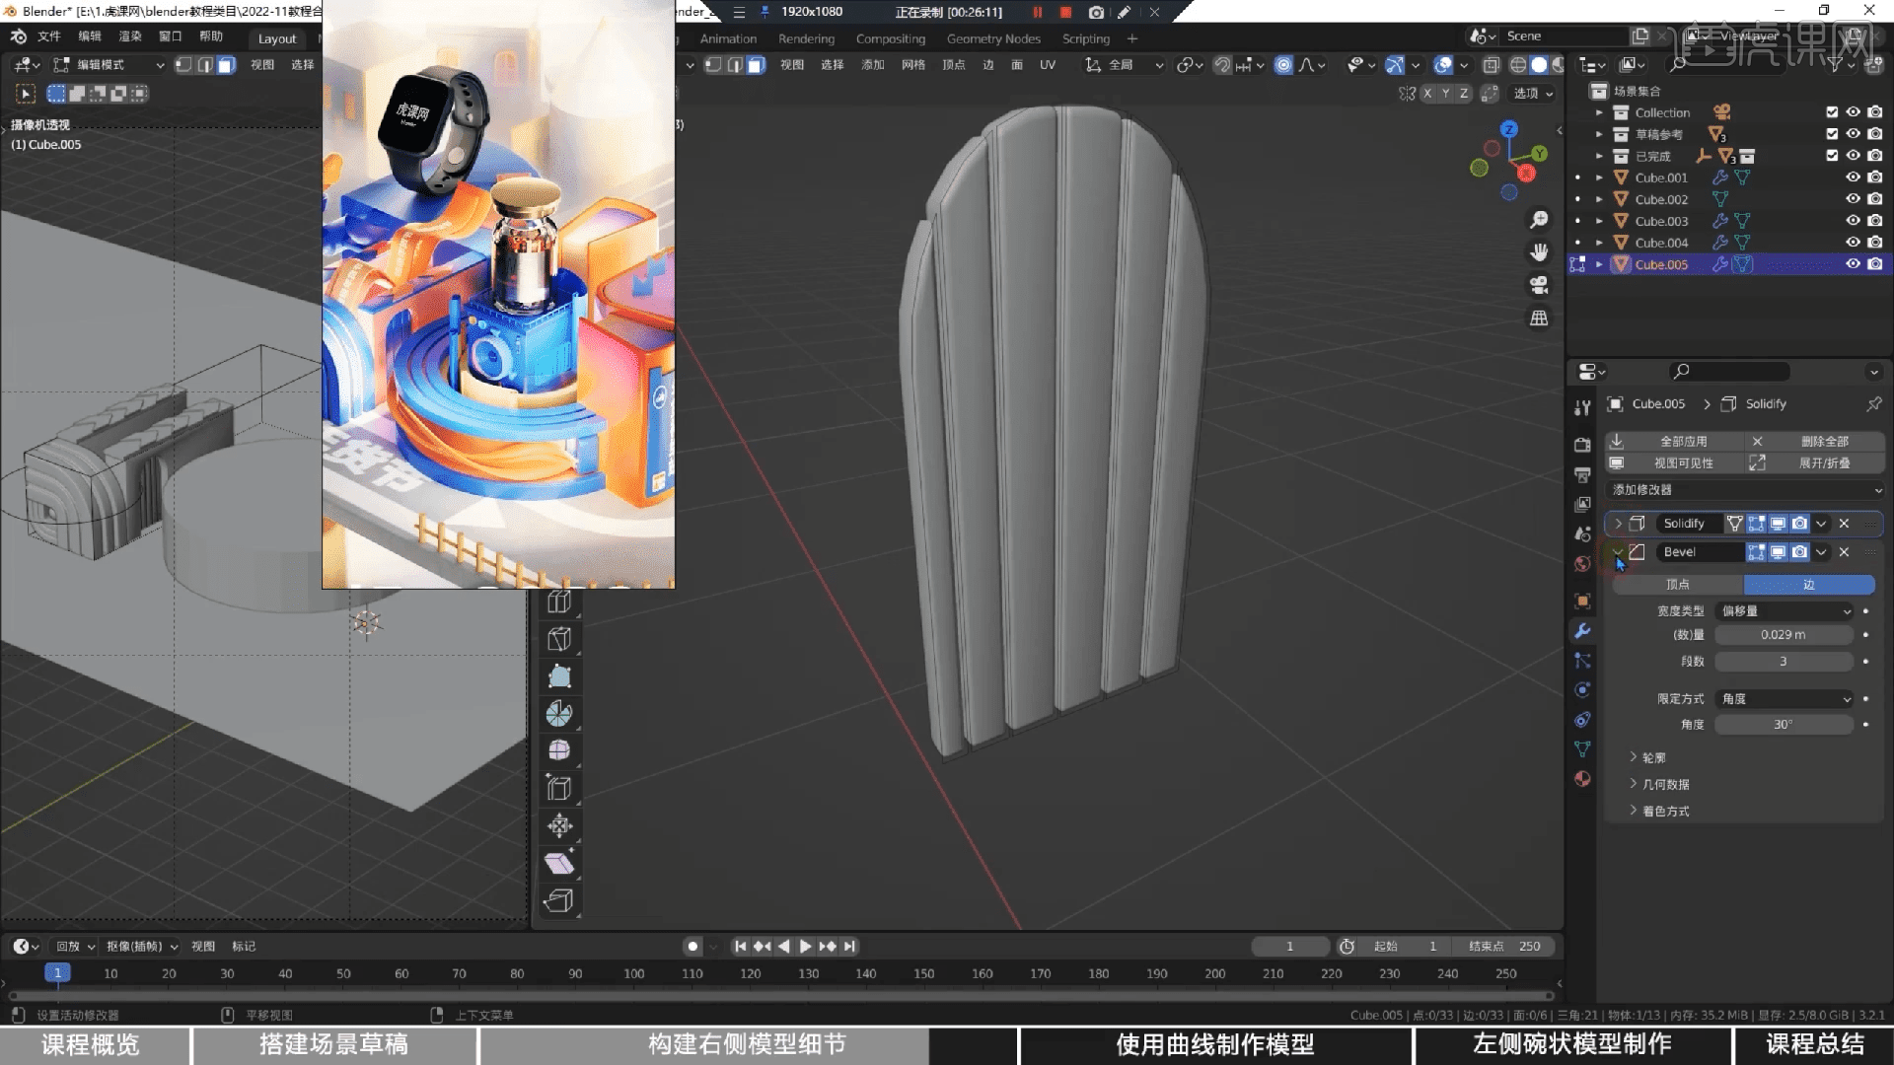Toggle Solidify edit mode display

click(x=1756, y=524)
